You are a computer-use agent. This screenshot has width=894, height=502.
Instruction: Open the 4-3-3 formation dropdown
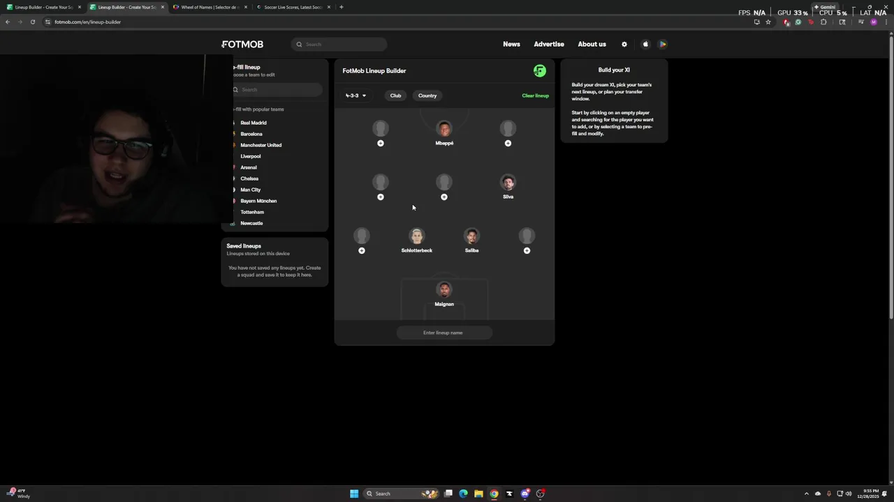tap(356, 96)
